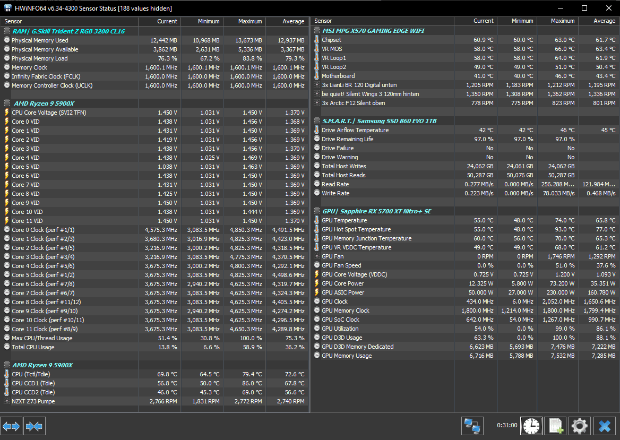The height and width of the screenshot is (440, 620).
Task: Click the 0:31:00 elapsed time display
Action: [507, 425]
